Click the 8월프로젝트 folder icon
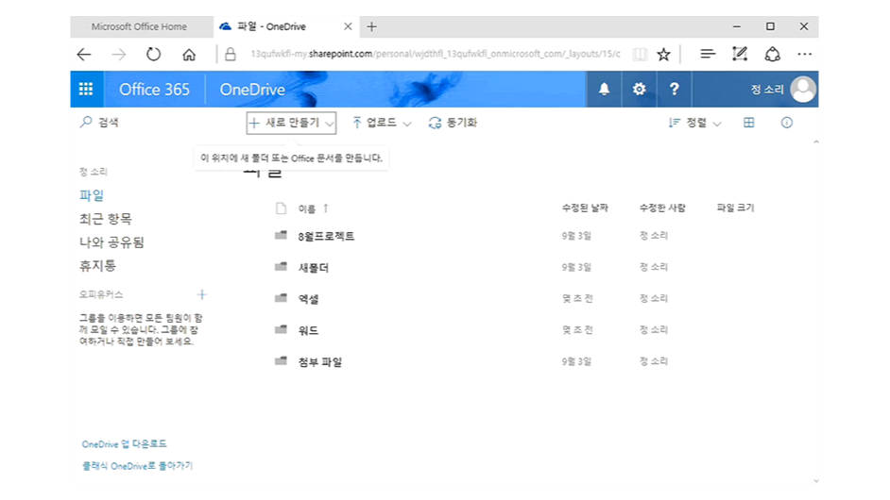This screenshot has height=500, width=890. pyautogui.click(x=281, y=235)
